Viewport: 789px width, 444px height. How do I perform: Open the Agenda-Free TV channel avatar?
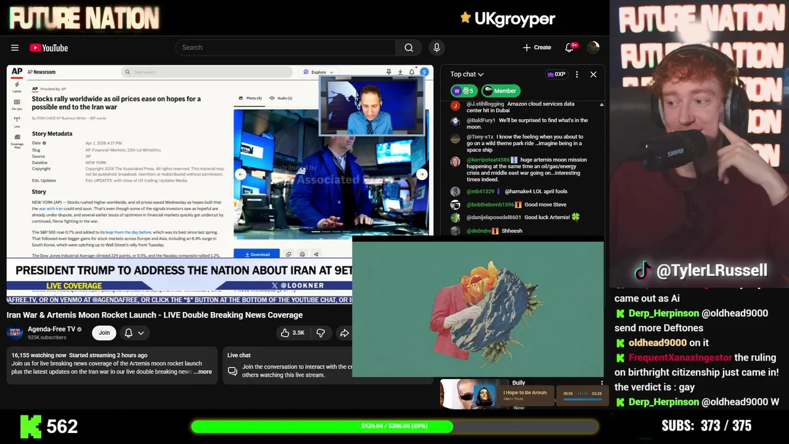pyautogui.click(x=15, y=333)
